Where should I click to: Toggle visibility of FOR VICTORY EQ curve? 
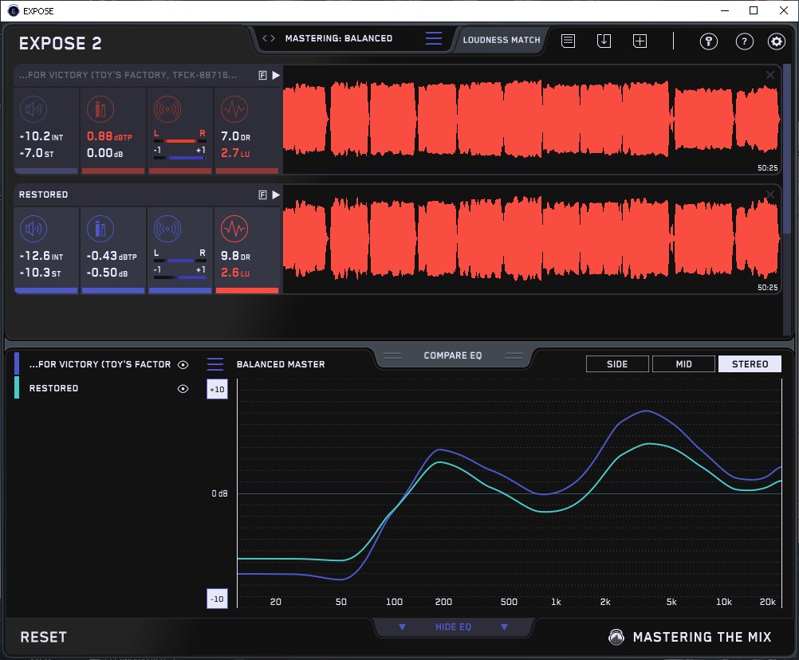click(x=183, y=364)
